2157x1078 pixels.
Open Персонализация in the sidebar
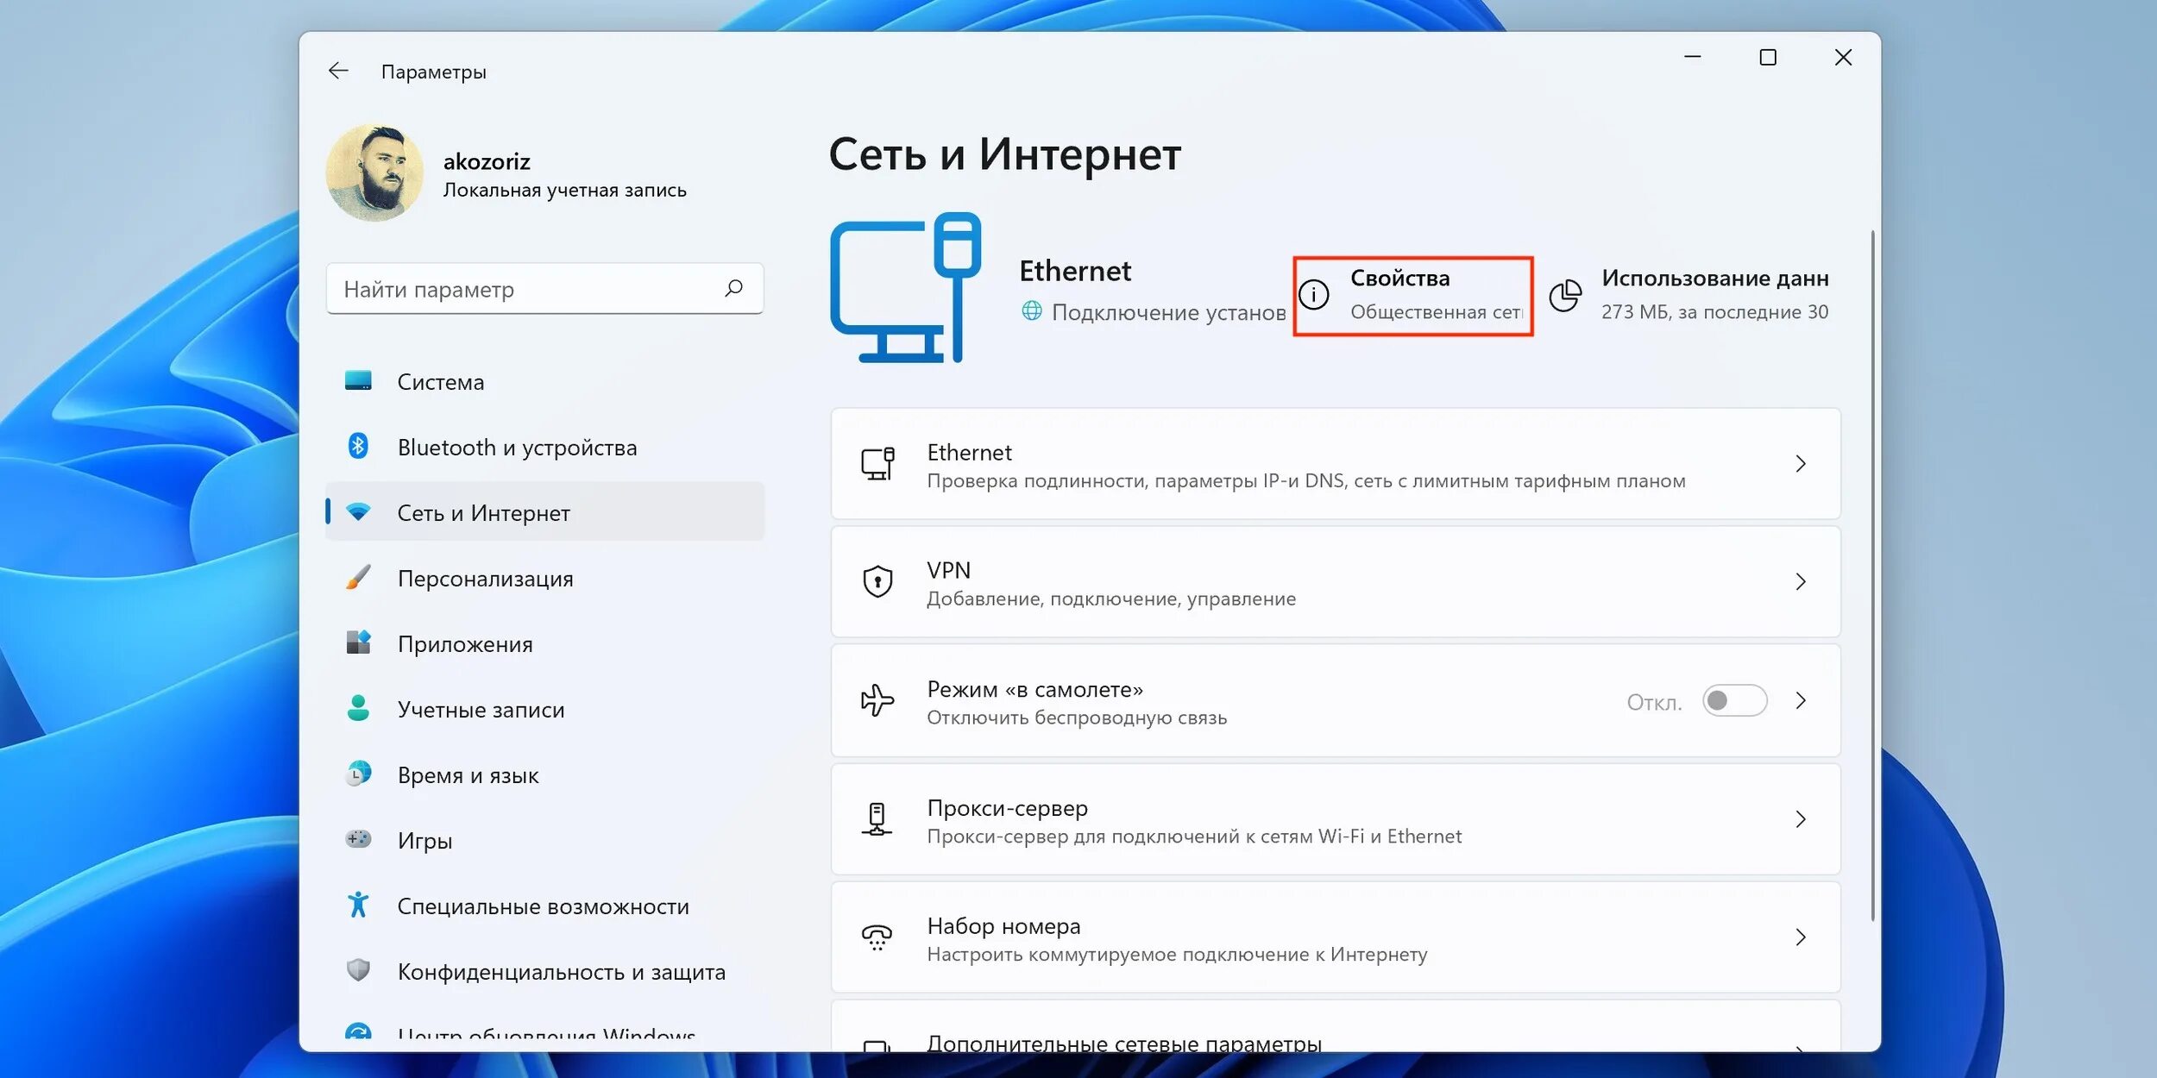[485, 579]
